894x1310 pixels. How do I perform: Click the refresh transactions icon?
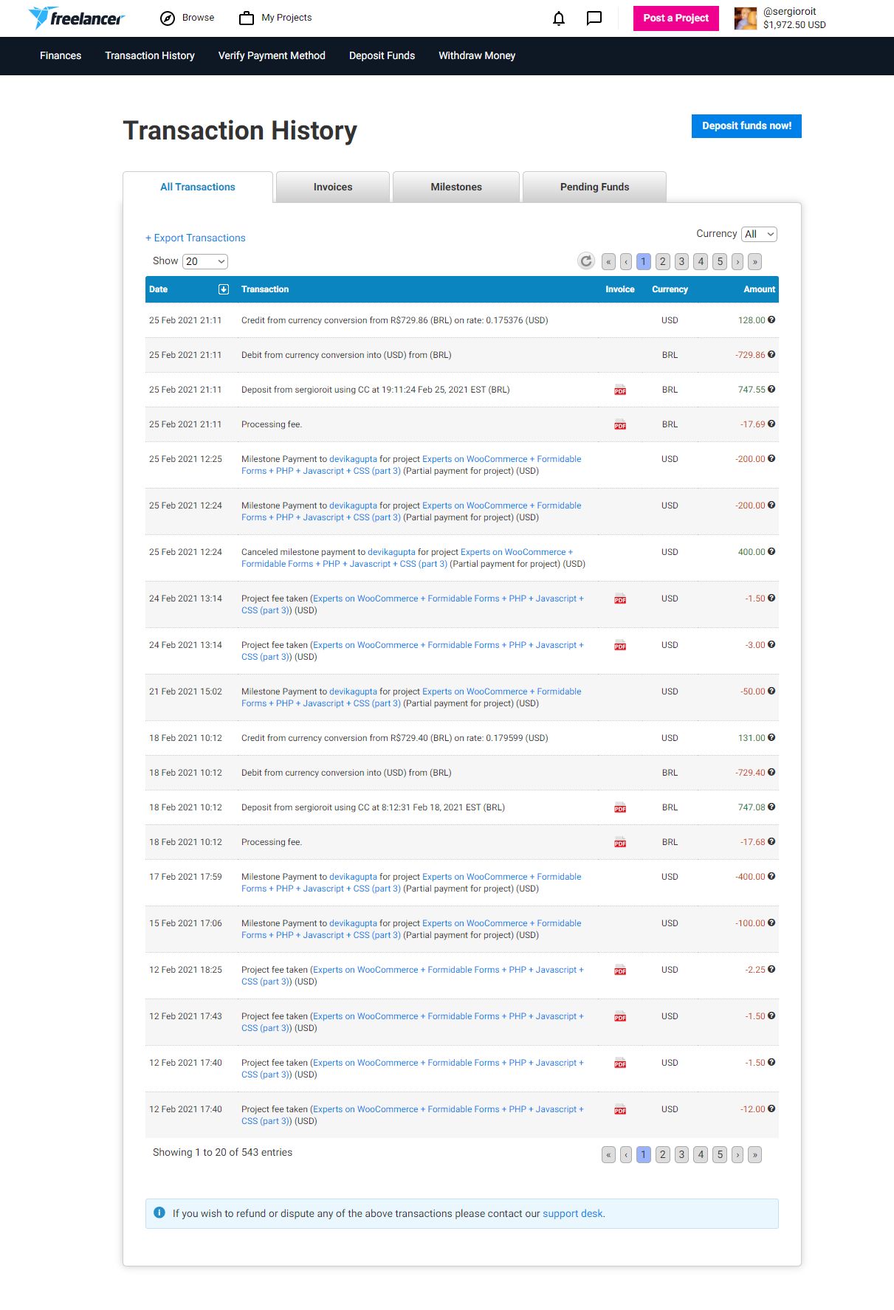click(x=586, y=261)
